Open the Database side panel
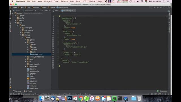This screenshot has width=181, height=102. (x=169, y=15)
